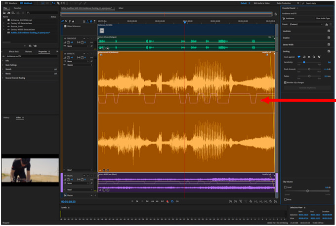Duck against Ambience icon
The height and width of the screenshot is (226, 336).
click(x=314, y=57)
